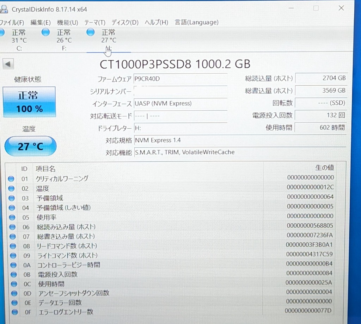Click the drive letter field H:
This screenshot has height=324, width=361.
[180, 128]
